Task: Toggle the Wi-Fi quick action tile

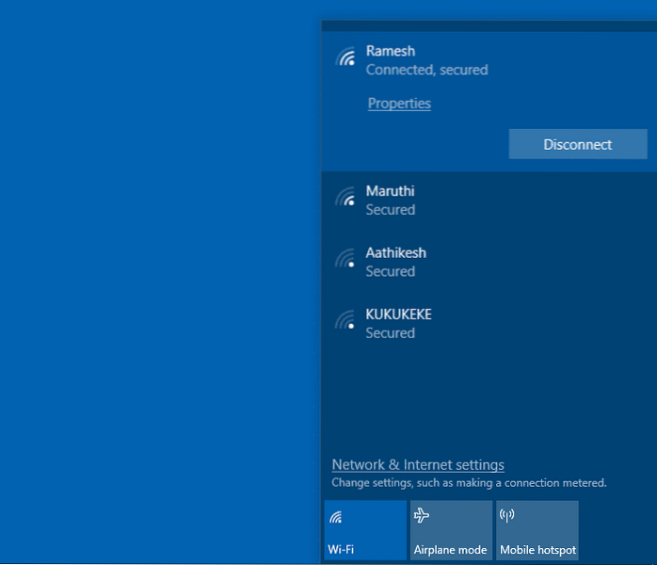Action: click(365, 532)
